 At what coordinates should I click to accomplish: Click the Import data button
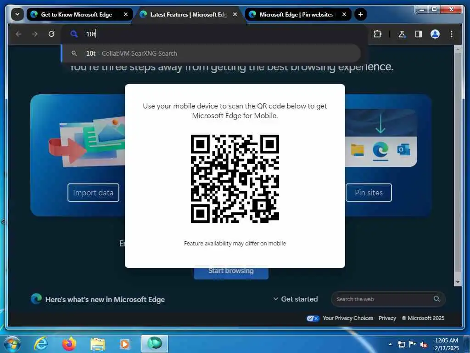93,193
